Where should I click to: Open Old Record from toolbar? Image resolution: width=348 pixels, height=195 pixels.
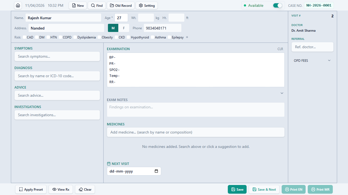121,5
